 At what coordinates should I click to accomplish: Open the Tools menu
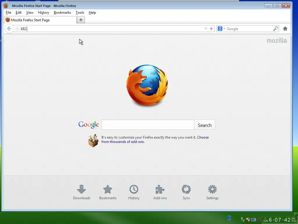(x=80, y=13)
